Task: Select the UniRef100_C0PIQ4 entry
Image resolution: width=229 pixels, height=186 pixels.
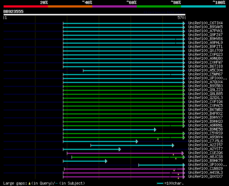Action: (205, 102)
